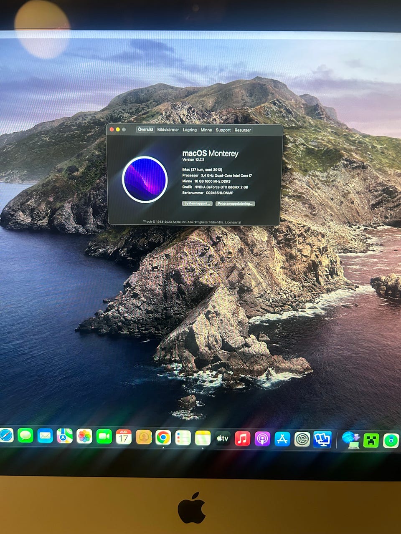401x534 pixels.
Task: Launch the App Store
Action: pos(282,439)
